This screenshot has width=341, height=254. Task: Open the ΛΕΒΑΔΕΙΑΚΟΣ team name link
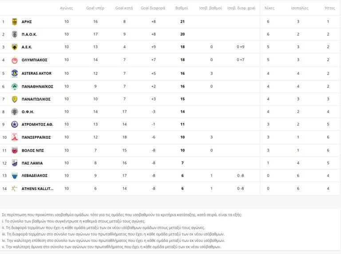(34, 176)
